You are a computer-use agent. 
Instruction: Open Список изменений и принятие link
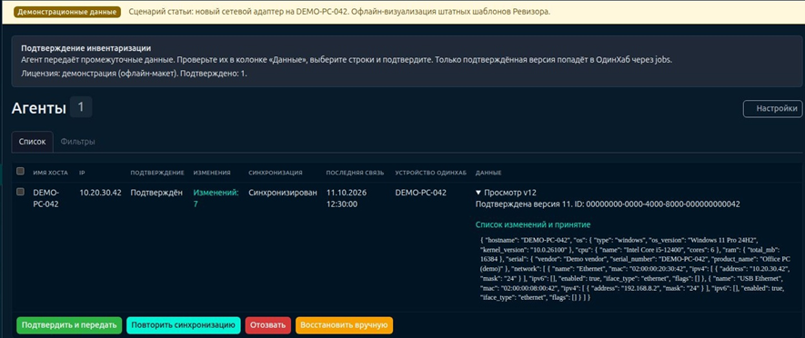[533, 224]
